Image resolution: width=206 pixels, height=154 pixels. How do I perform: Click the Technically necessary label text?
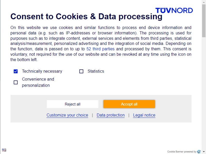pos(42,71)
